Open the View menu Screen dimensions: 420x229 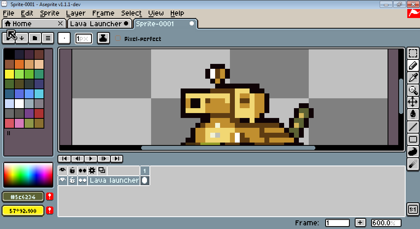[156, 13]
